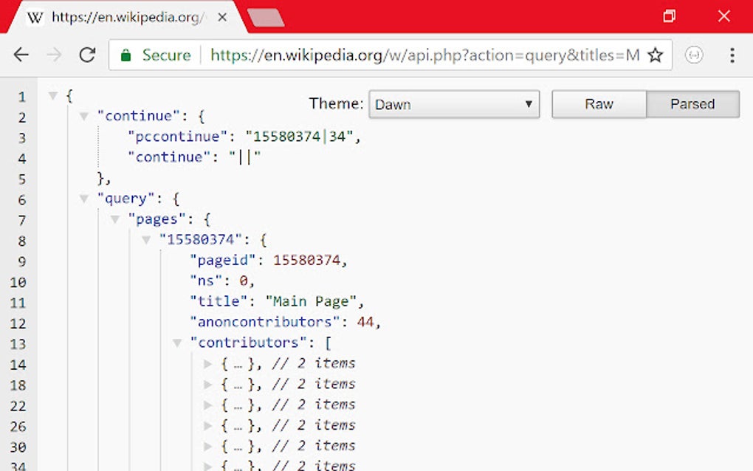The height and width of the screenshot is (471, 753).
Task: Expand the first contributors array item
Action: 208,363
